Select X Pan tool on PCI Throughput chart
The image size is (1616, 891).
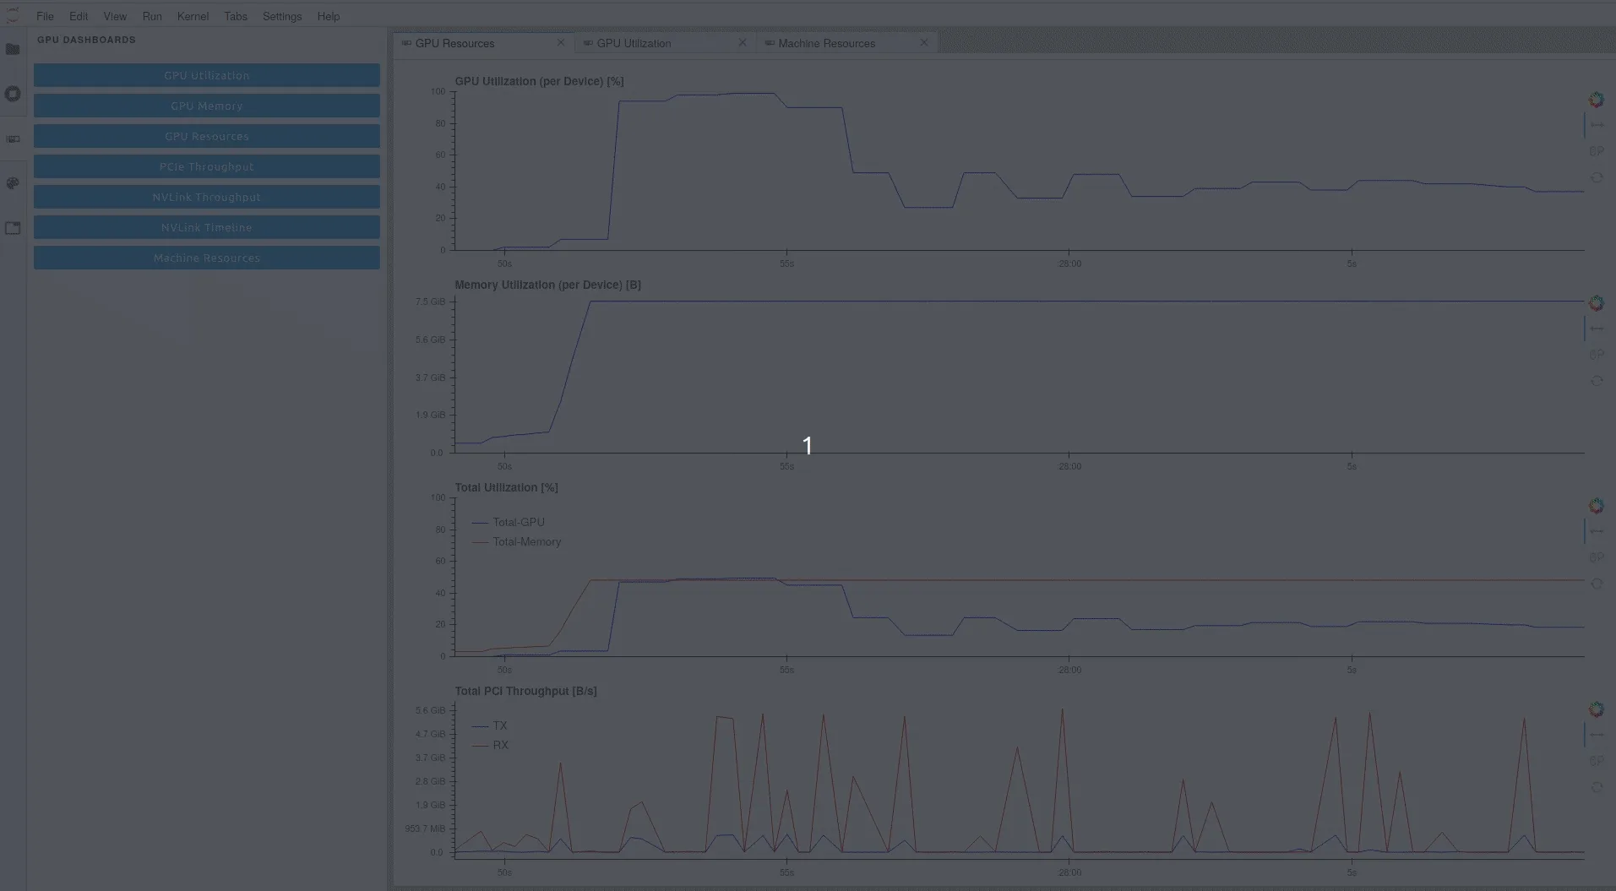(1596, 735)
